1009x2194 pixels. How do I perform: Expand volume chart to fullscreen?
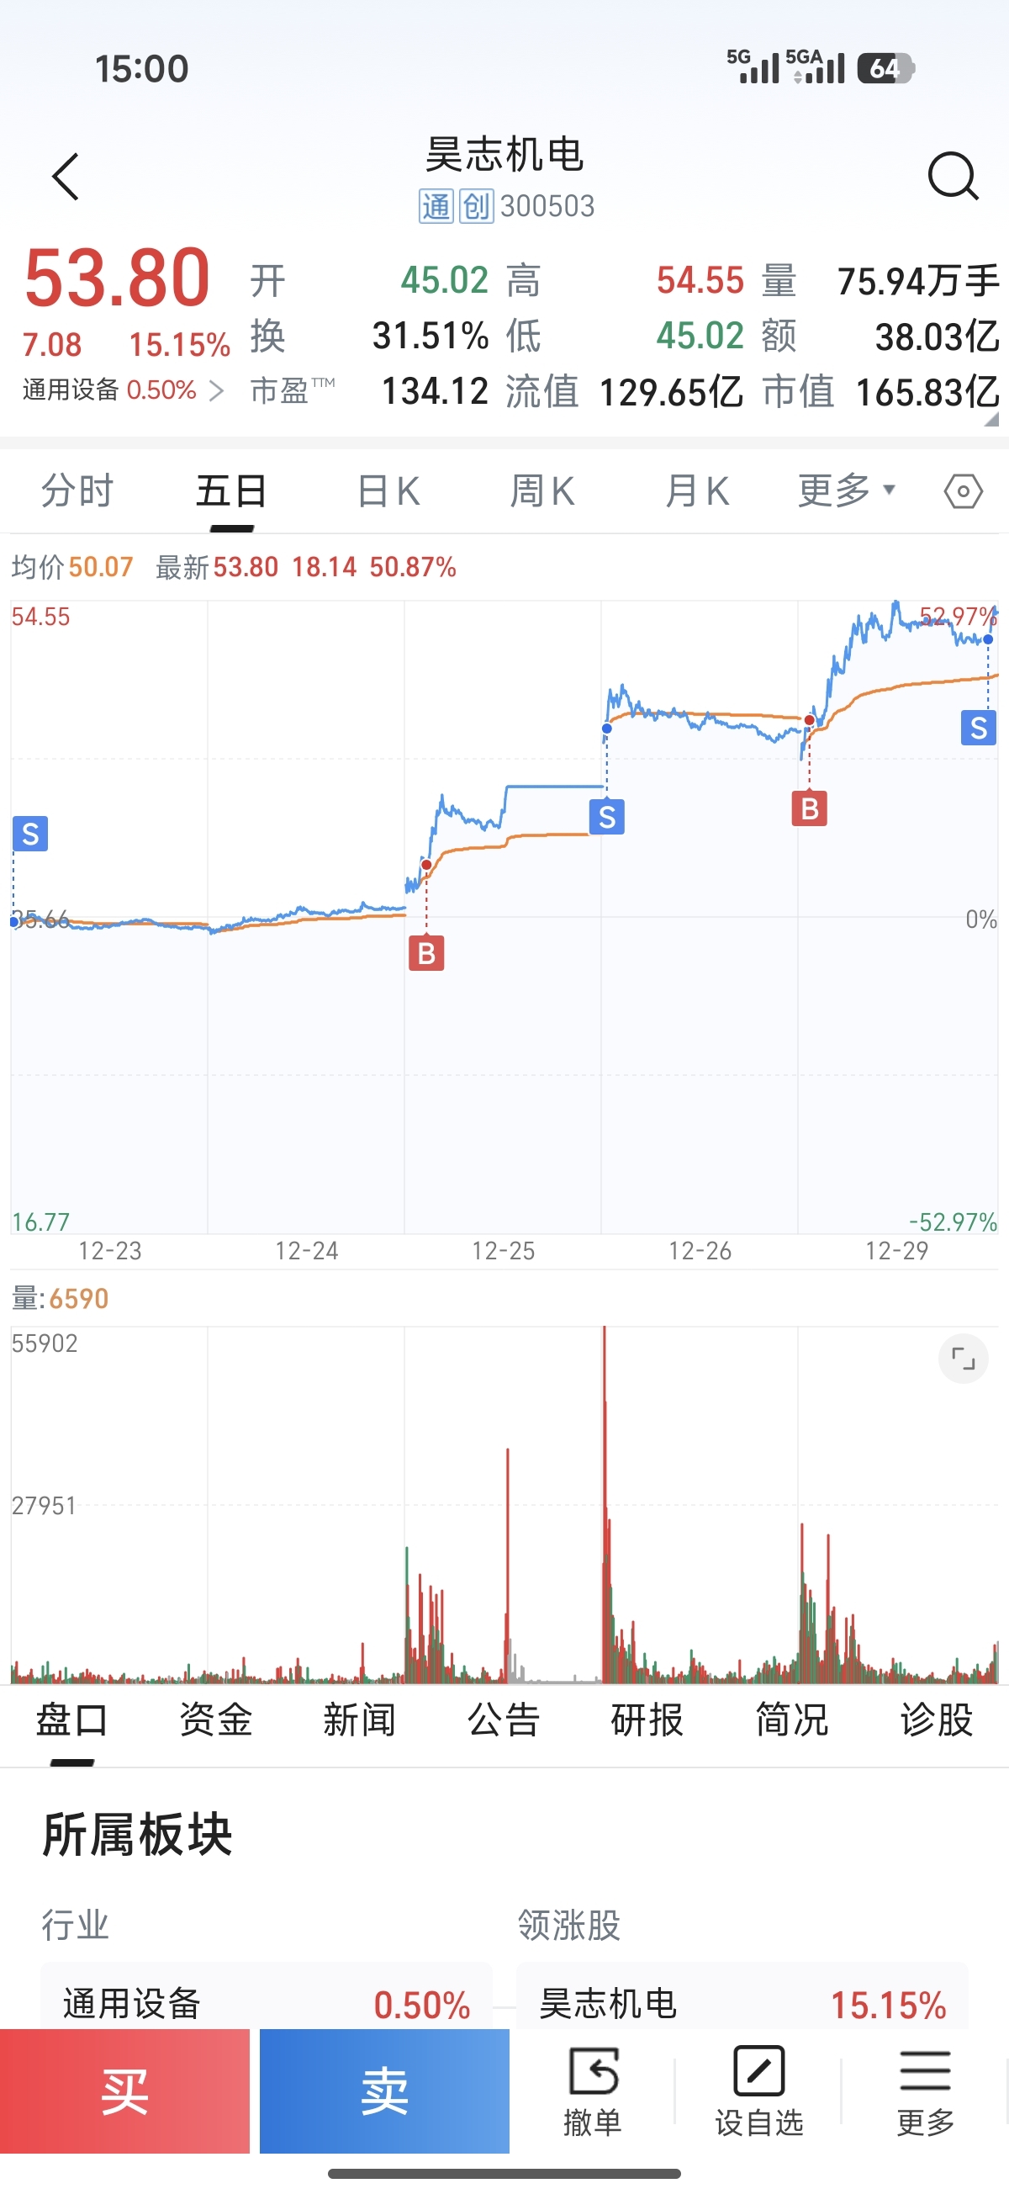(x=963, y=1359)
